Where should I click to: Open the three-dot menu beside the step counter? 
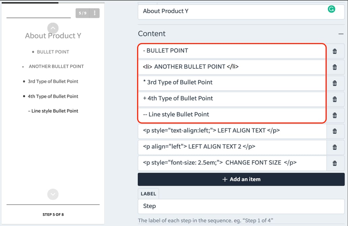95,13
